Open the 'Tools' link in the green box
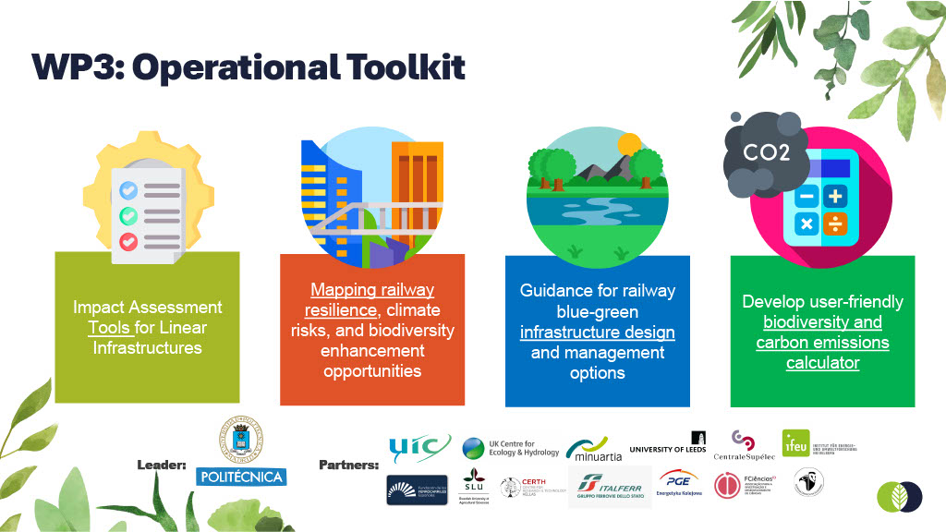This screenshot has width=946, height=532. [109, 328]
